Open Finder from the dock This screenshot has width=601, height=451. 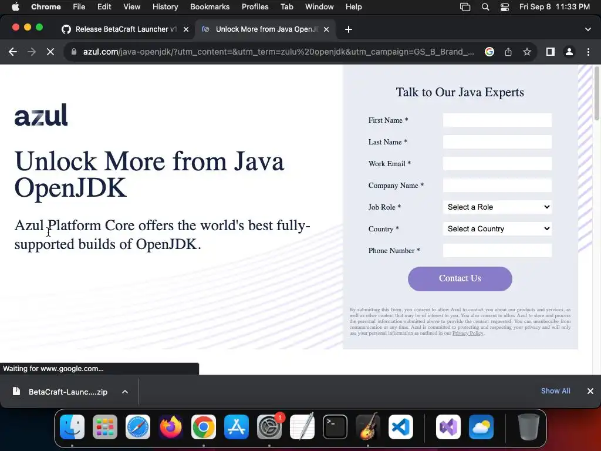(x=72, y=427)
